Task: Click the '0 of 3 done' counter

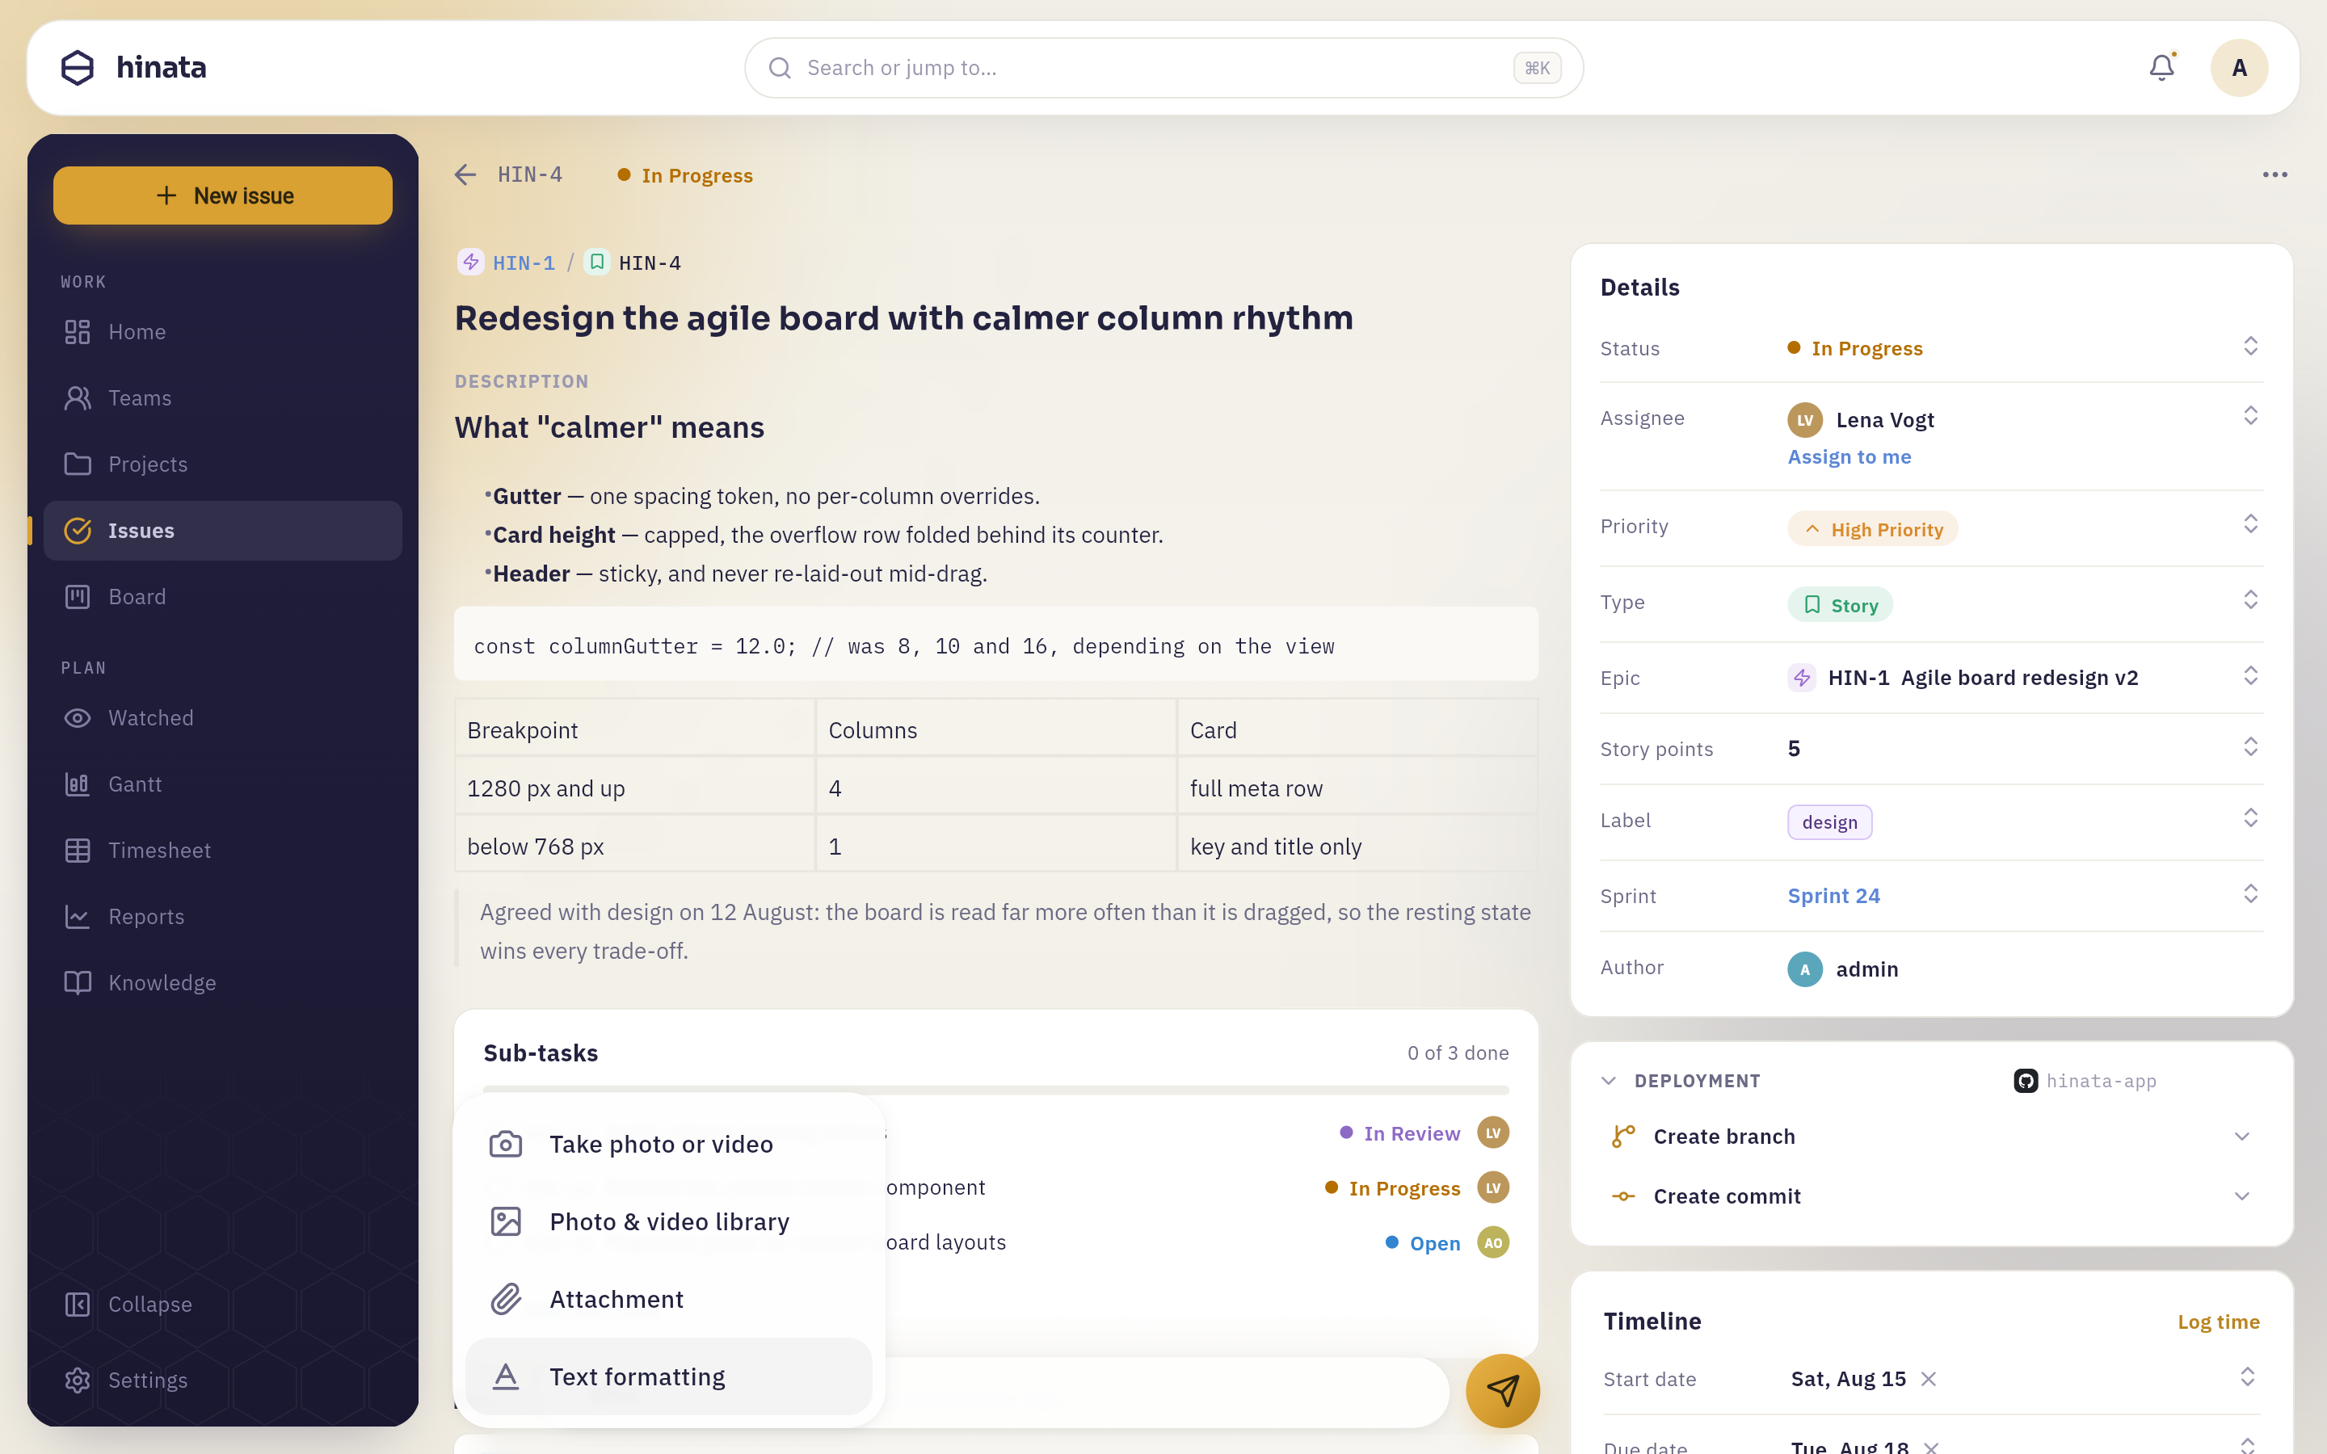Action: pos(1458,1053)
